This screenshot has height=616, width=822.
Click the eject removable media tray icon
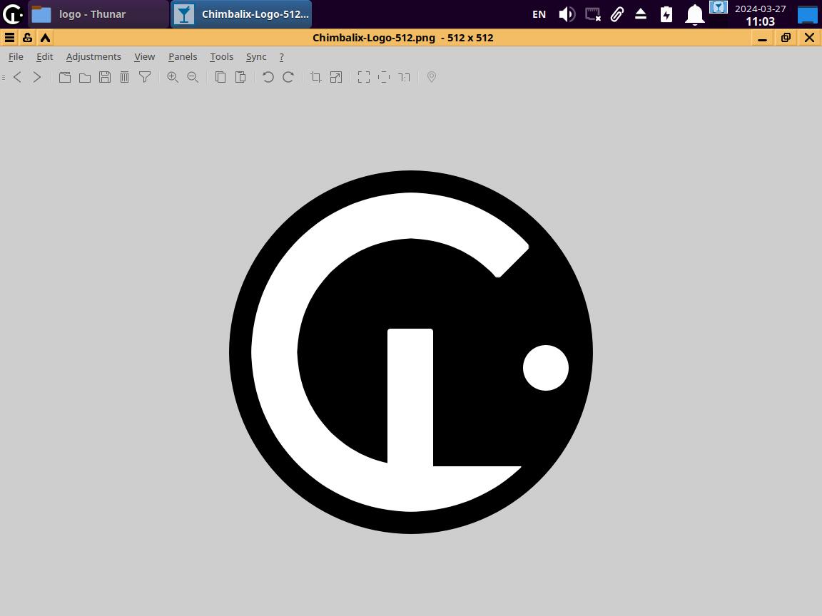click(x=641, y=14)
